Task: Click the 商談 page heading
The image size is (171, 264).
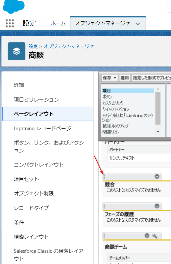Action: (36, 55)
